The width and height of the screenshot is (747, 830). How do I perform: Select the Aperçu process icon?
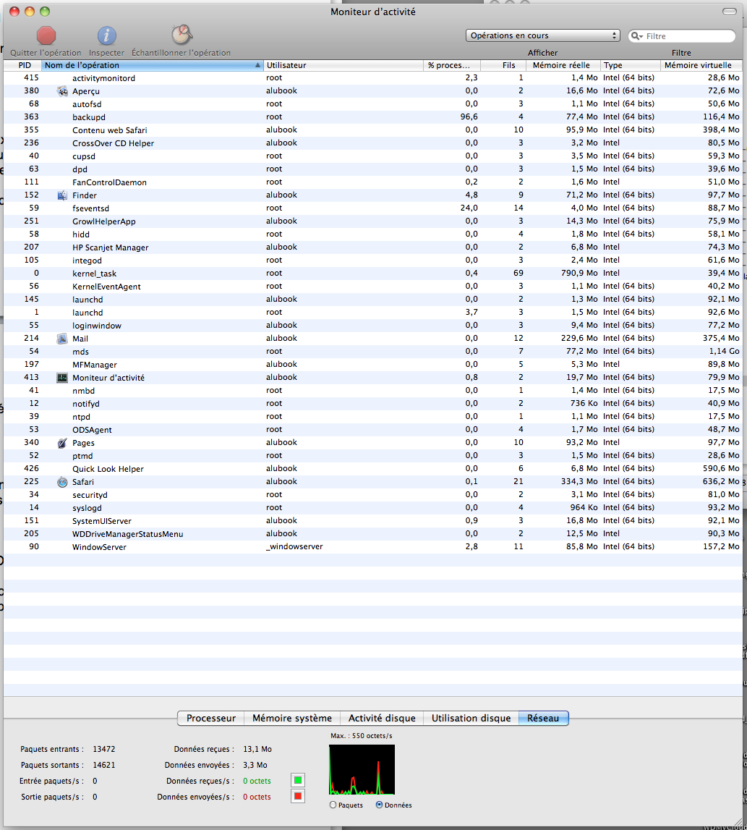(x=62, y=91)
